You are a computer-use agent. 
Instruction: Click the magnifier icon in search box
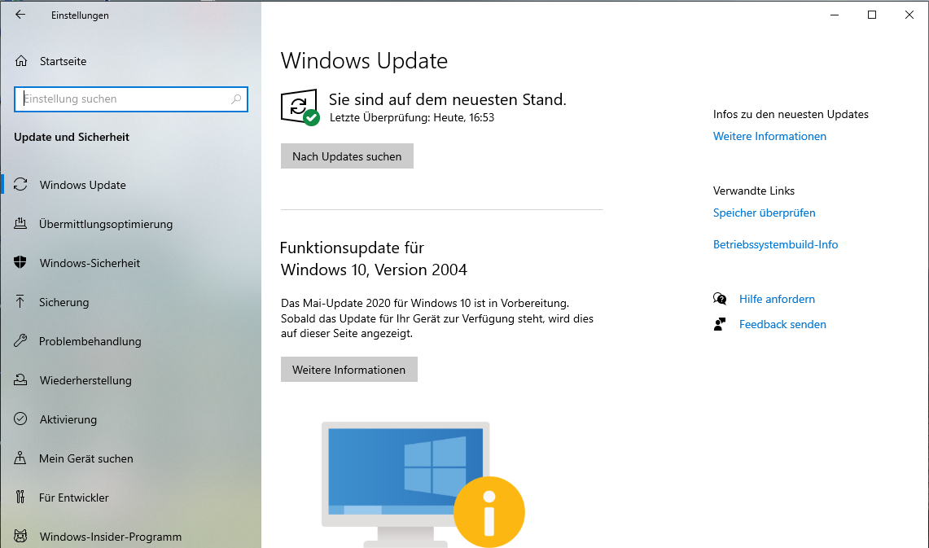coord(236,99)
